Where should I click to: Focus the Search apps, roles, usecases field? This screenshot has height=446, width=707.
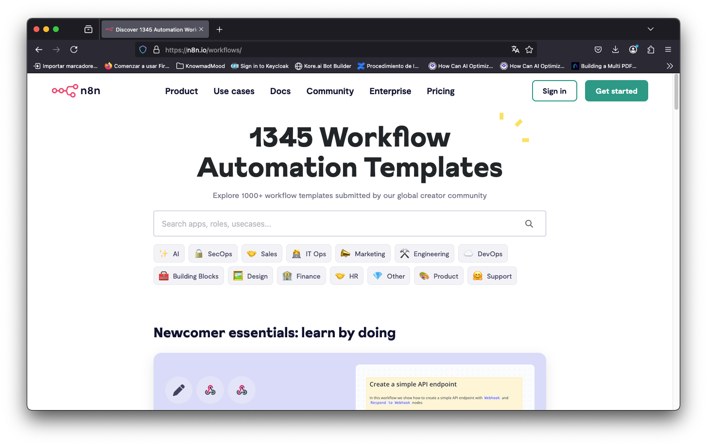(349, 224)
